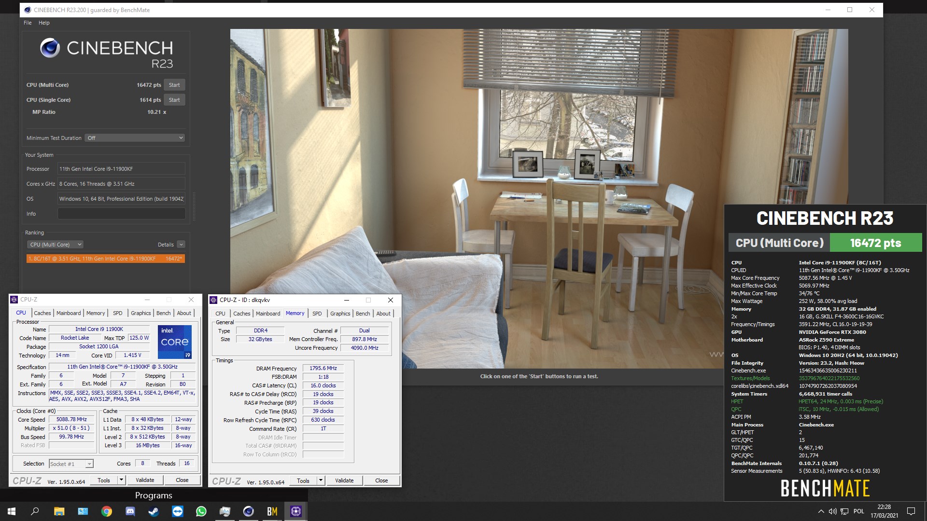The height and width of the screenshot is (521, 927).
Task: Click the rendered room scene image
Action: point(539,198)
